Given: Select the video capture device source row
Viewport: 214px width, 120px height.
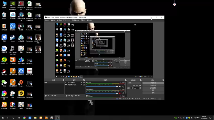Looking at the screenshot, I should 75,85.
